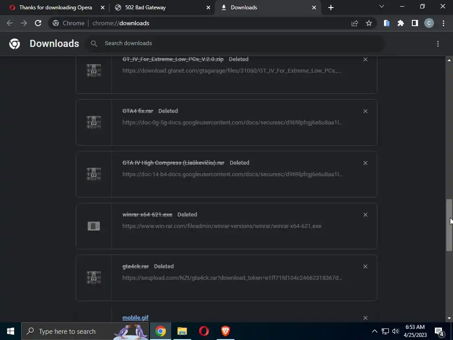Open the volume control tray icon
This screenshot has width=453, height=340.
[395, 331]
